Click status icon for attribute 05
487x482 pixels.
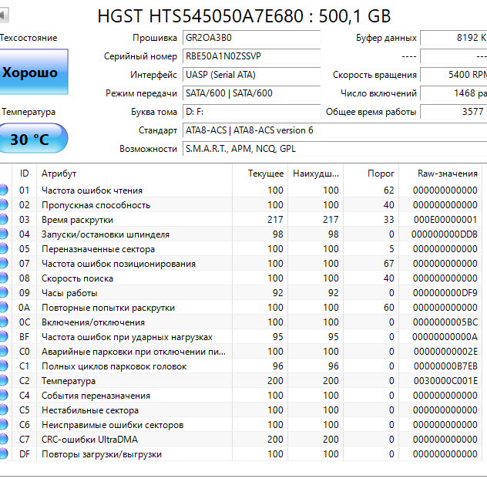(x=4, y=248)
